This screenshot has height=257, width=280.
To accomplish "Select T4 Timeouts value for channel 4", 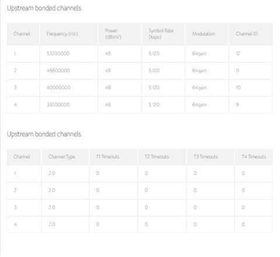I will coord(243,224).
